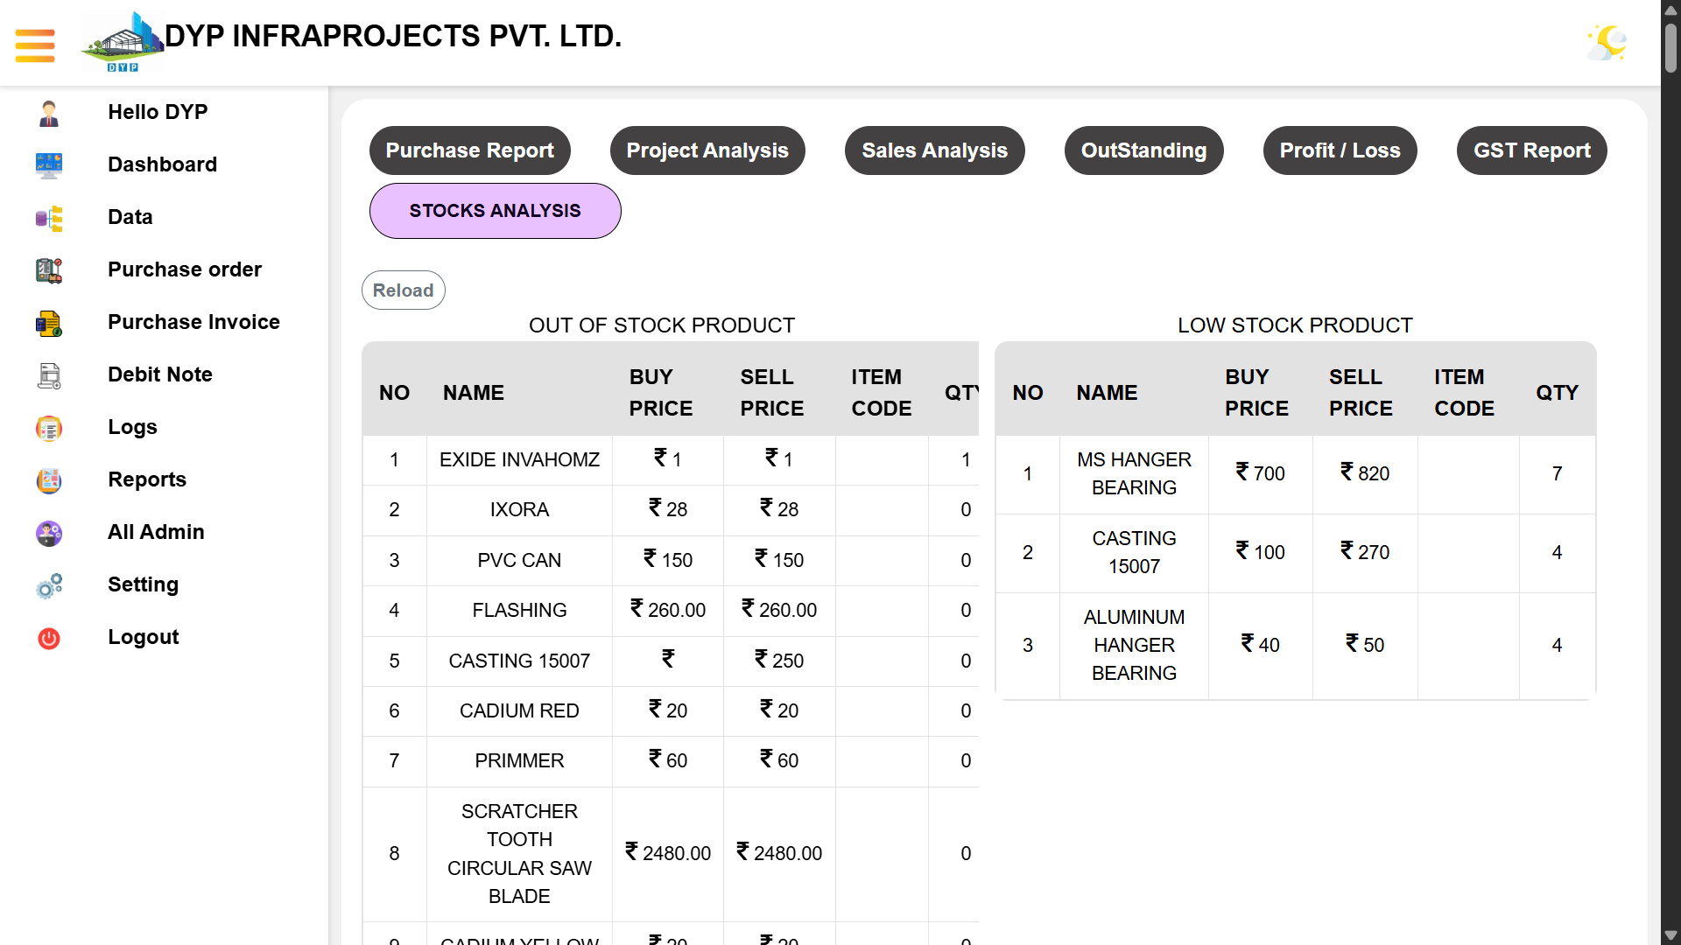Open All Admin in the sidebar

156,532
